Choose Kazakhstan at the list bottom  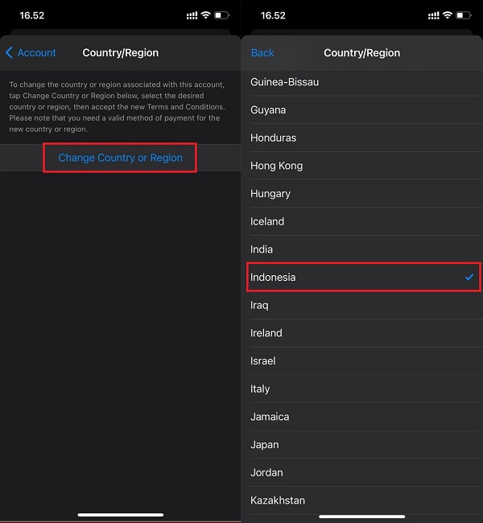[x=278, y=500]
